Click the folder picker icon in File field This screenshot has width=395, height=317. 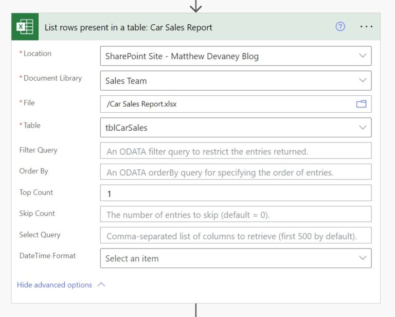point(361,104)
